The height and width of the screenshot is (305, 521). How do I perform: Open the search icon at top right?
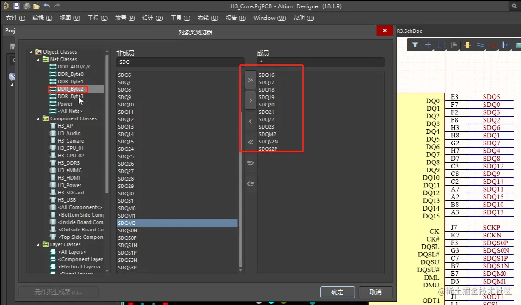click(514, 6)
